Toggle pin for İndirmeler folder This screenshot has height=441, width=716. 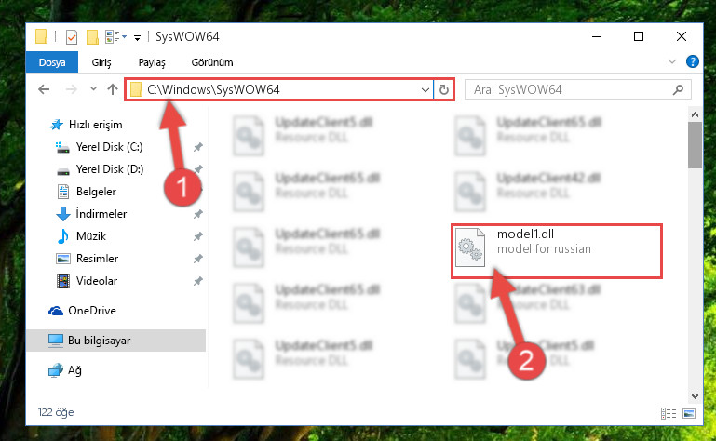(197, 214)
